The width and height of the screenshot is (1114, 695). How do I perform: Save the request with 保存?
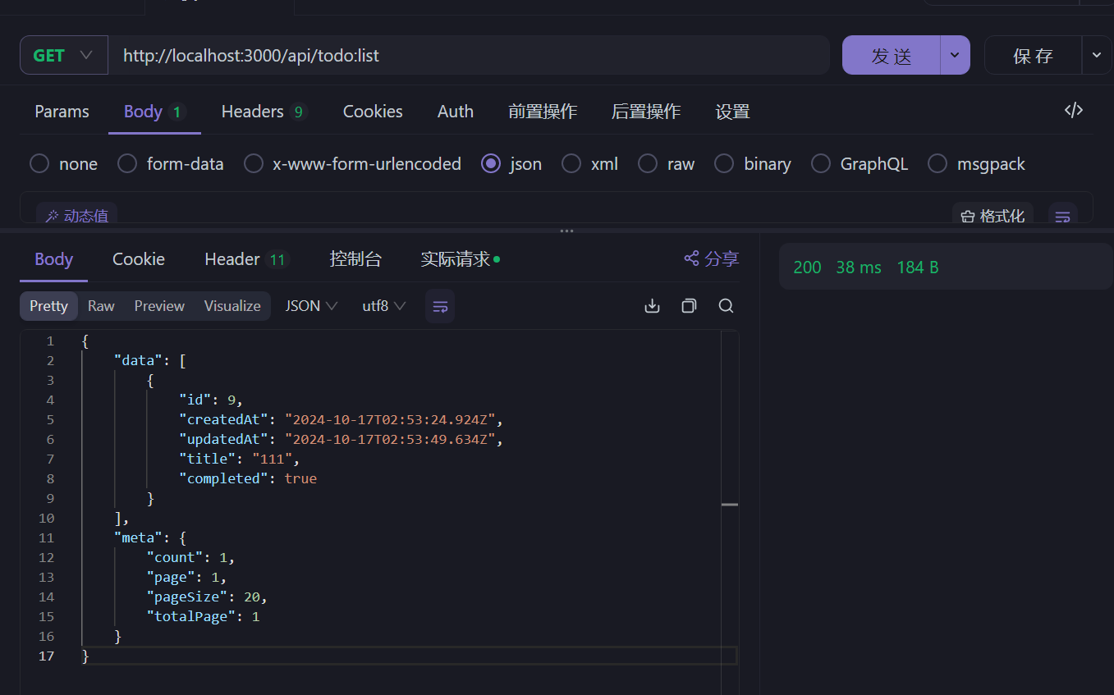pos(1033,56)
